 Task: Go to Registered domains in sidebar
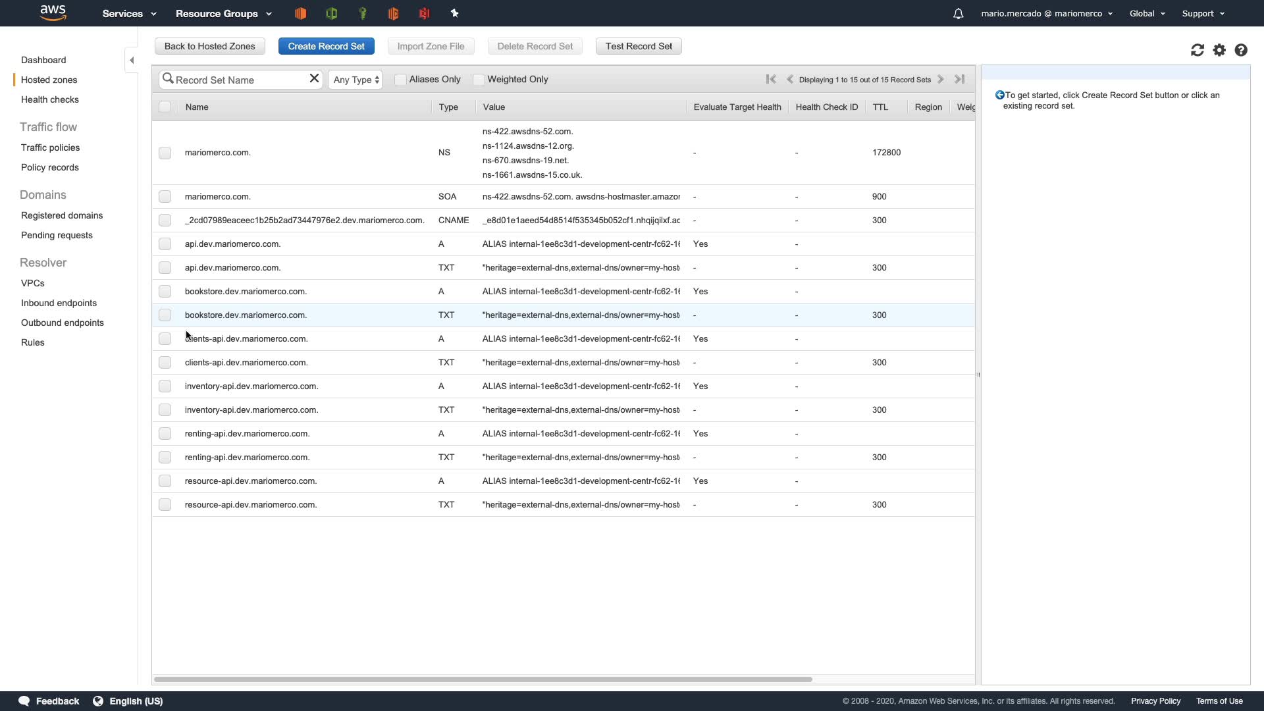[62, 215]
